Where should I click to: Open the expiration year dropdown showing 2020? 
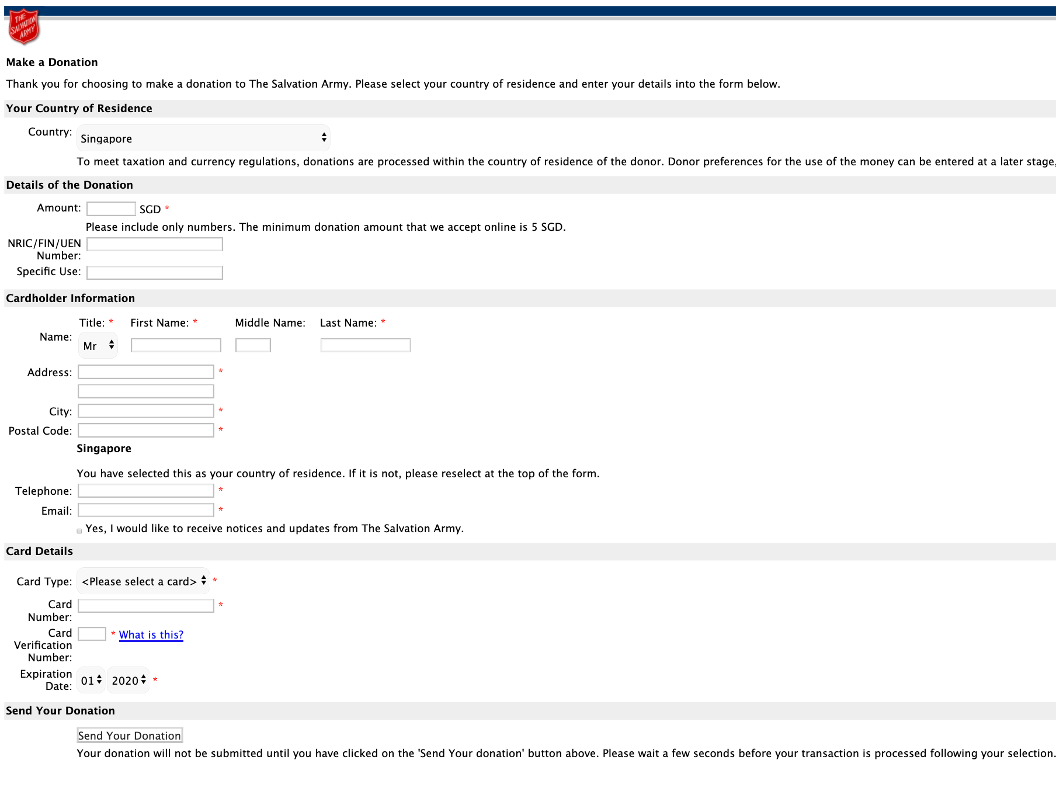[x=128, y=680]
